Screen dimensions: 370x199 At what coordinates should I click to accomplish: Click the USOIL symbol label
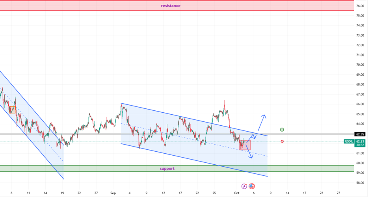click(x=349, y=141)
